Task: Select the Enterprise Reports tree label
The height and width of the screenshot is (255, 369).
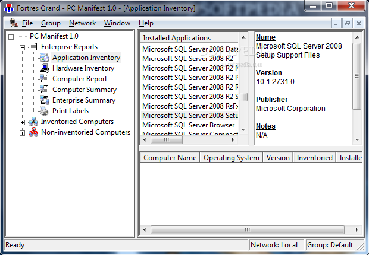Action: pyautogui.click(x=69, y=47)
